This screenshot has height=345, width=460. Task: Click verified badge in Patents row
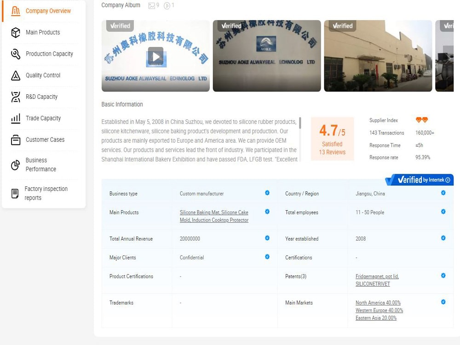[443, 276]
